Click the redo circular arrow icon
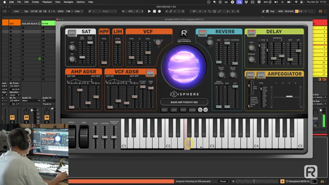329x185 pixels. (x=206, y=110)
